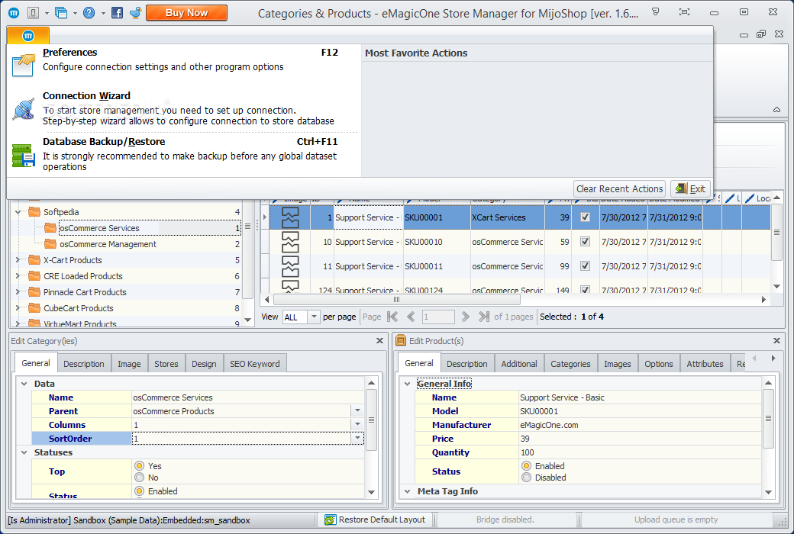Open the View per page dropdown
The width and height of the screenshot is (794, 534).
(x=314, y=317)
